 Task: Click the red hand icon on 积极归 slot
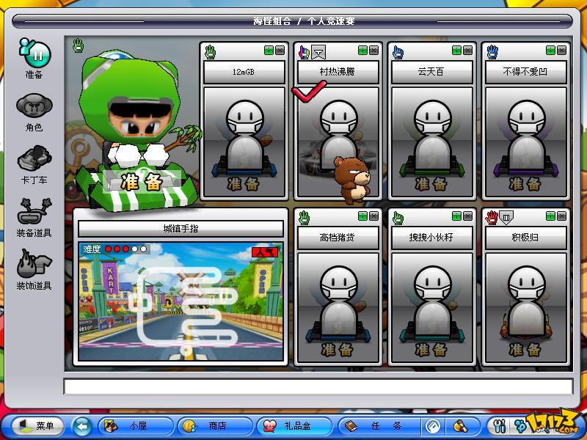coord(492,218)
